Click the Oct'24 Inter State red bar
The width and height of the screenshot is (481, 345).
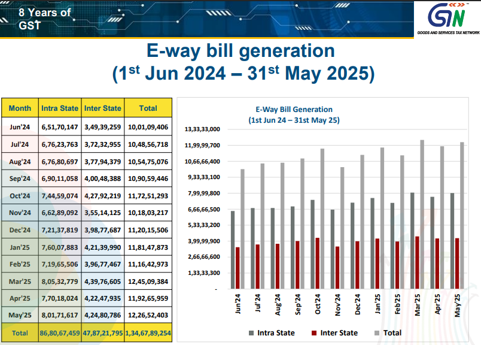[318, 264]
